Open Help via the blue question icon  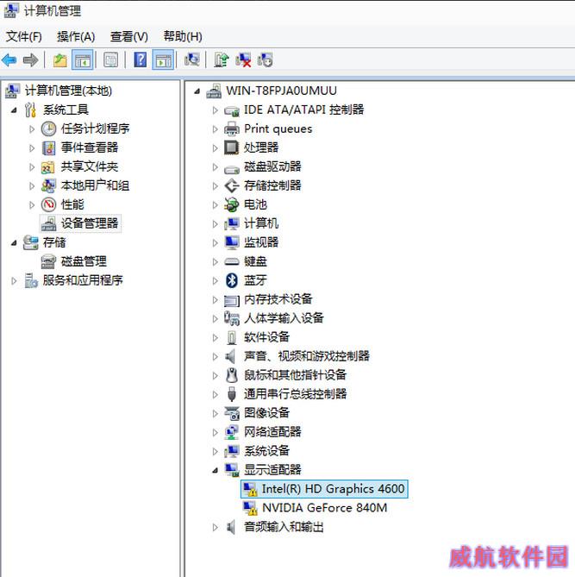pos(141,60)
